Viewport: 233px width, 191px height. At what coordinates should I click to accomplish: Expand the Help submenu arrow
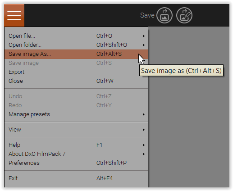coord(144,145)
